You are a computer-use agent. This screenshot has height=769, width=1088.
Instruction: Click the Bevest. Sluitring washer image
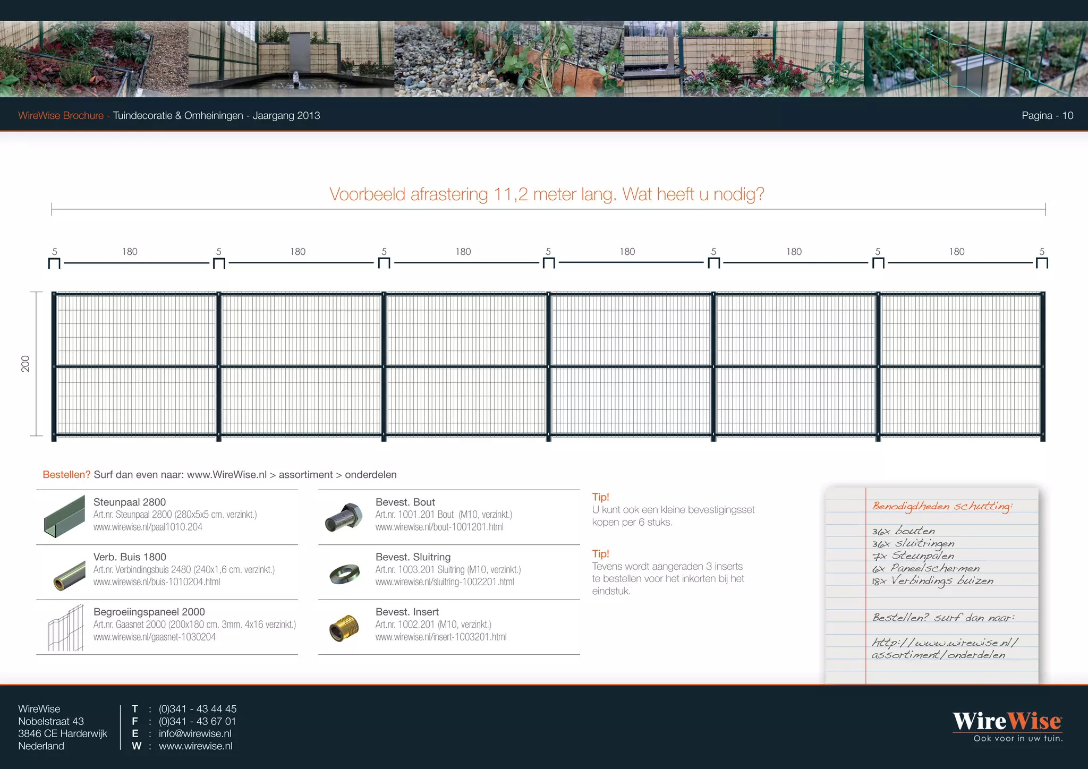(x=344, y=574)
